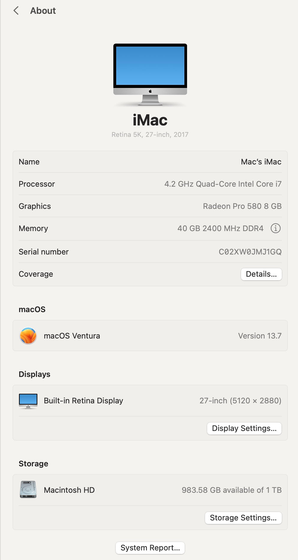Select the About header label
The height and width of the screenshot is (560, 298).
click(43, 11)
